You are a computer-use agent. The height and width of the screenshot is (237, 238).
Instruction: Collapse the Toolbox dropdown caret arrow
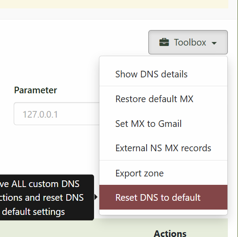(x=214, y=43)
